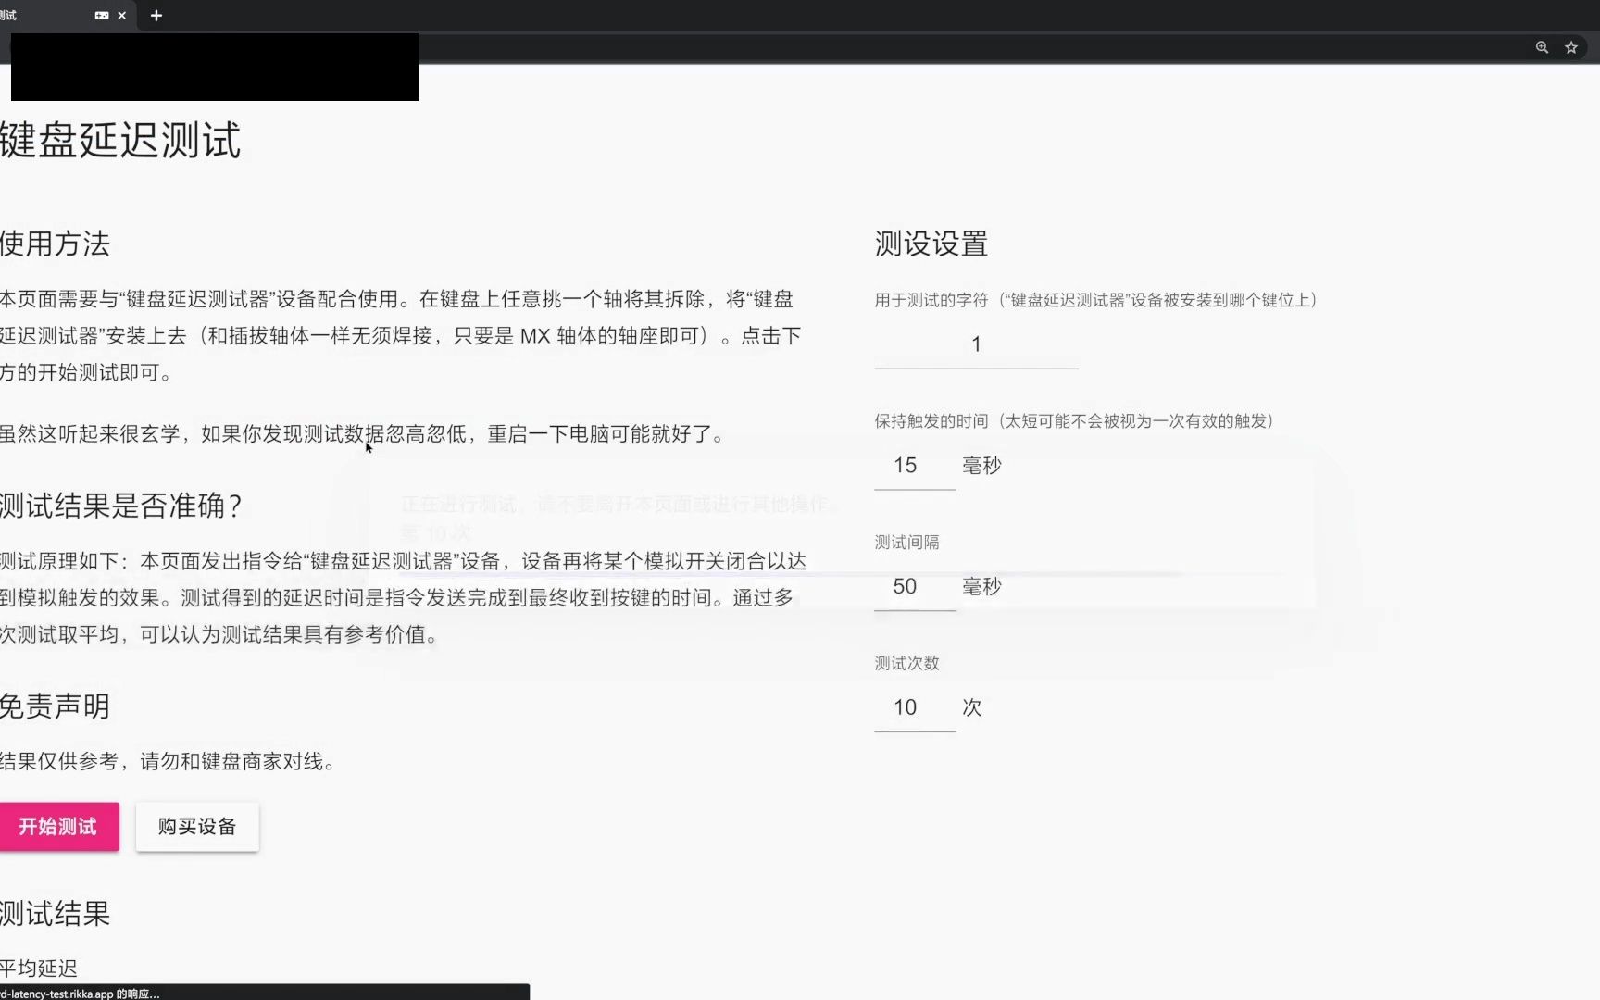The height and width of the screenshot is (1000, 1600).
Task: Click the 结果仅供参考 disclaimer sentence
Action: click(x=169, y=762)
